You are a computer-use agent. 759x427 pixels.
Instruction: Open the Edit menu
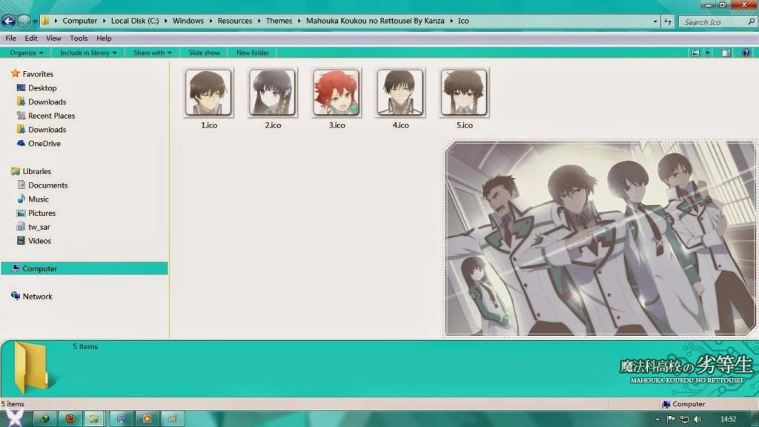coord(31,39)
